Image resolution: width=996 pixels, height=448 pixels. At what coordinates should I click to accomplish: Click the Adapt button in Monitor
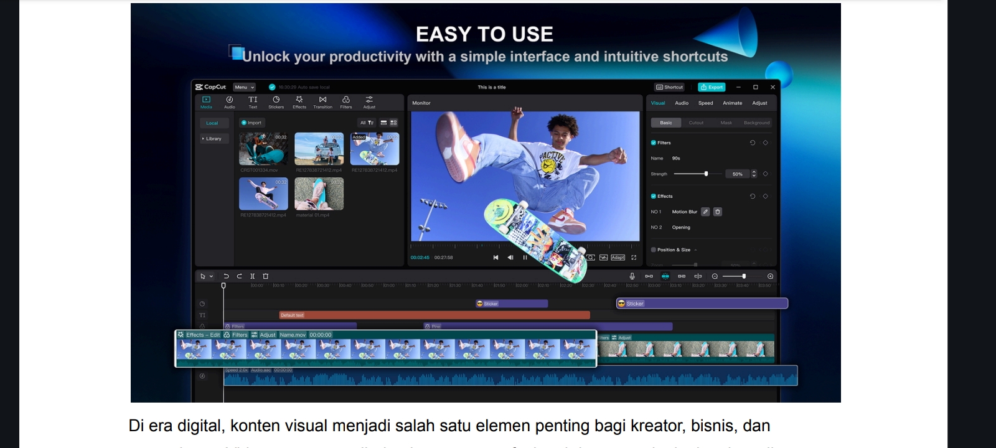coord(618,258)
